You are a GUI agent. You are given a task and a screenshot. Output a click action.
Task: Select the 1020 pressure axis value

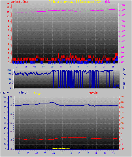click(123, 21)
